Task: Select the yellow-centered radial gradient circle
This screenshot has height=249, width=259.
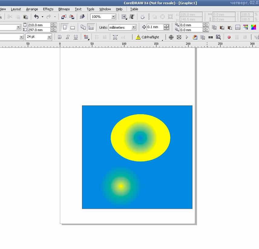Action: (121, 186)
